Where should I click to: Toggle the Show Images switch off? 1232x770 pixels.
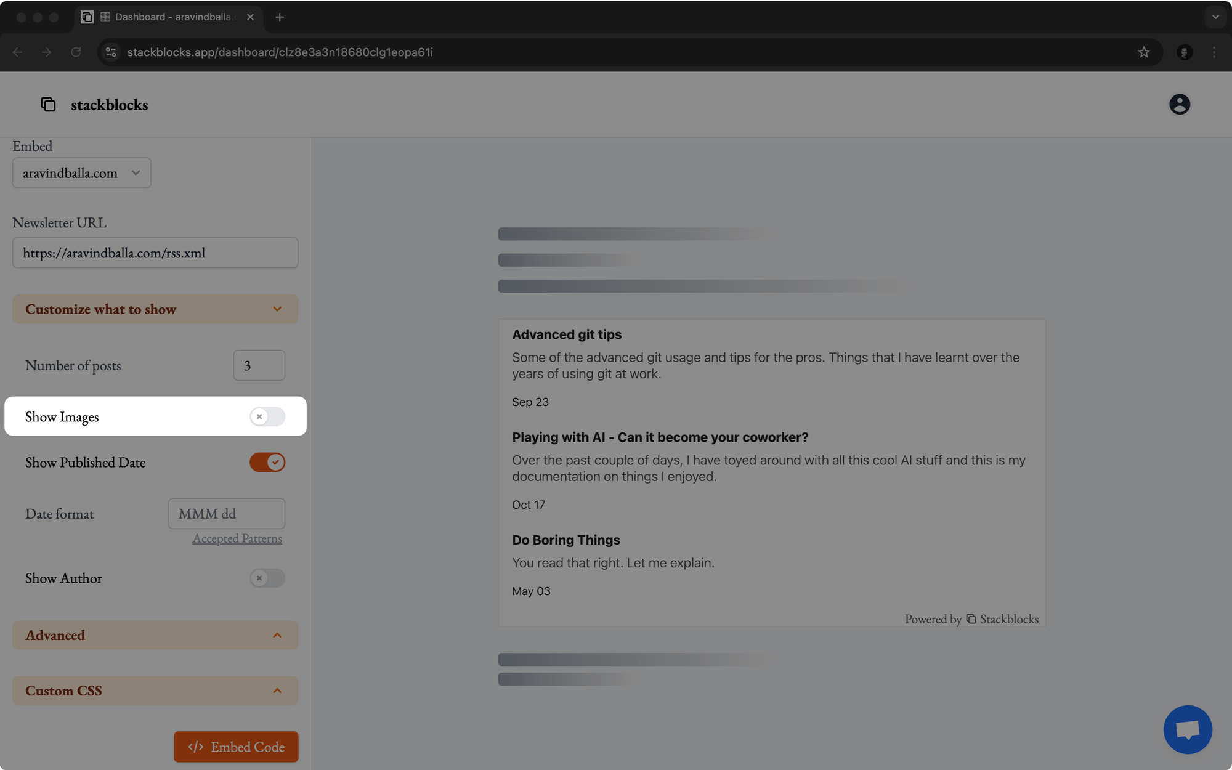click(267, 415)
